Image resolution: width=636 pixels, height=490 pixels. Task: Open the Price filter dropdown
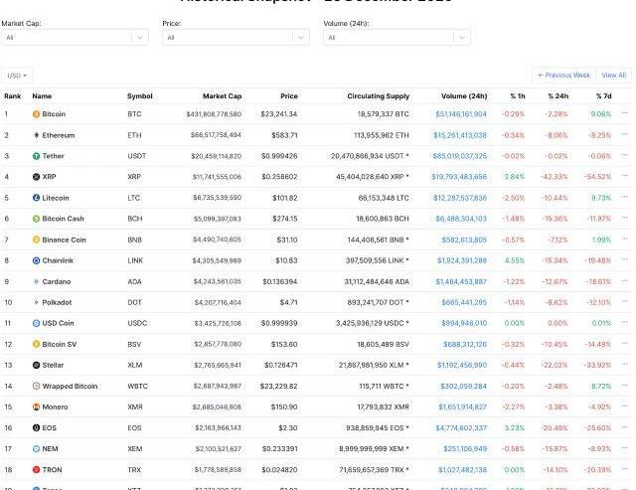pos(236,38)
